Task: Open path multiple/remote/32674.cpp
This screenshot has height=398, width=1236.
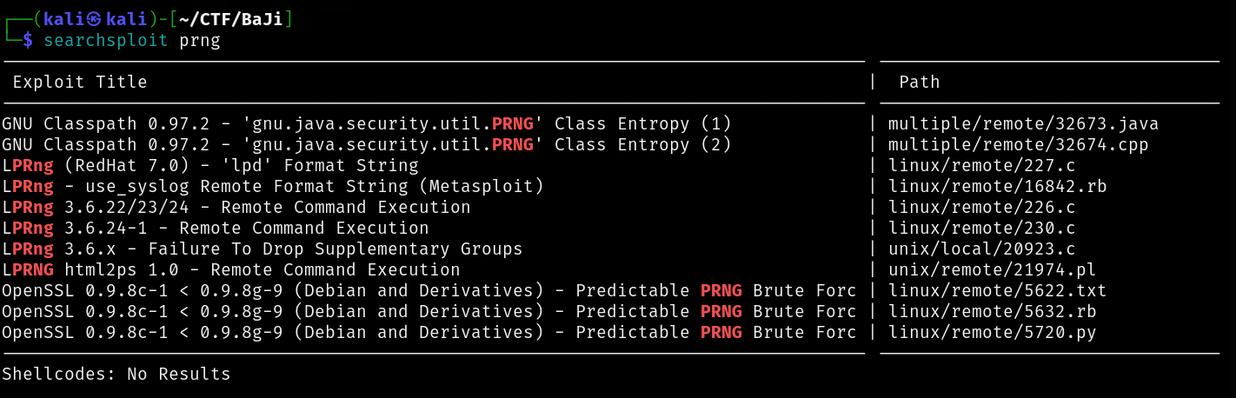Action: pos(1018,144)
